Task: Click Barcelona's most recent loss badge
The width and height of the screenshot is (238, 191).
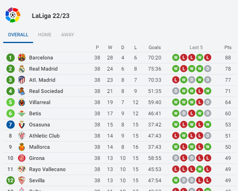Action: (207, 57)
